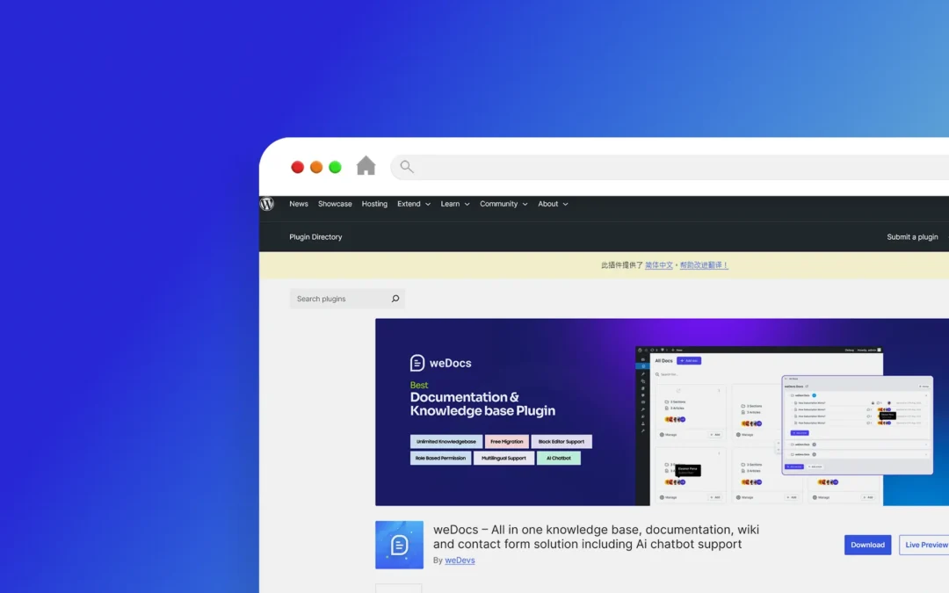Click the WordPress logo icon
This screenshot has width=949, height=593.
(267, 204)
